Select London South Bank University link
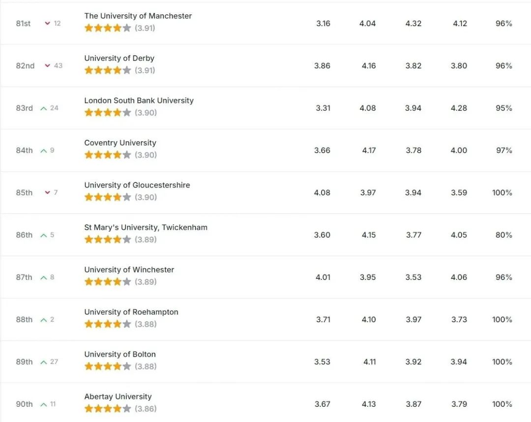 [139, 101]
